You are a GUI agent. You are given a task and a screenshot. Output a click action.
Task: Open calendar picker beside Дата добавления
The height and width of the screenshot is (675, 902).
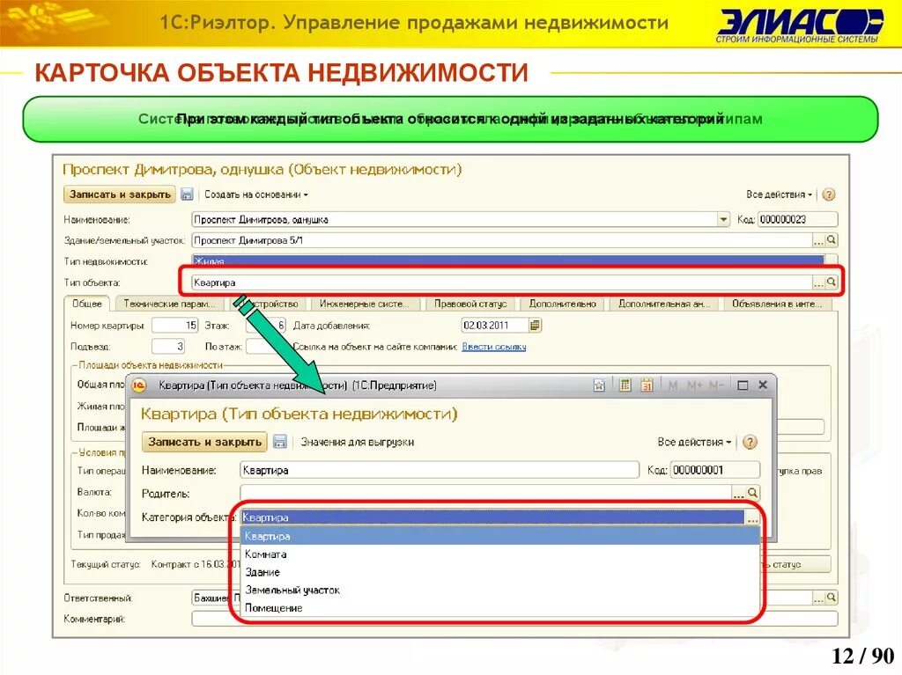click(535, 326)
